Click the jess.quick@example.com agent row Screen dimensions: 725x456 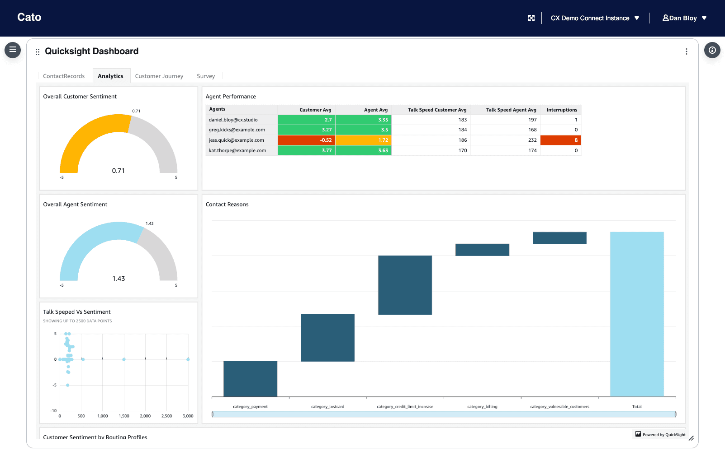click(x=237, y=140)
